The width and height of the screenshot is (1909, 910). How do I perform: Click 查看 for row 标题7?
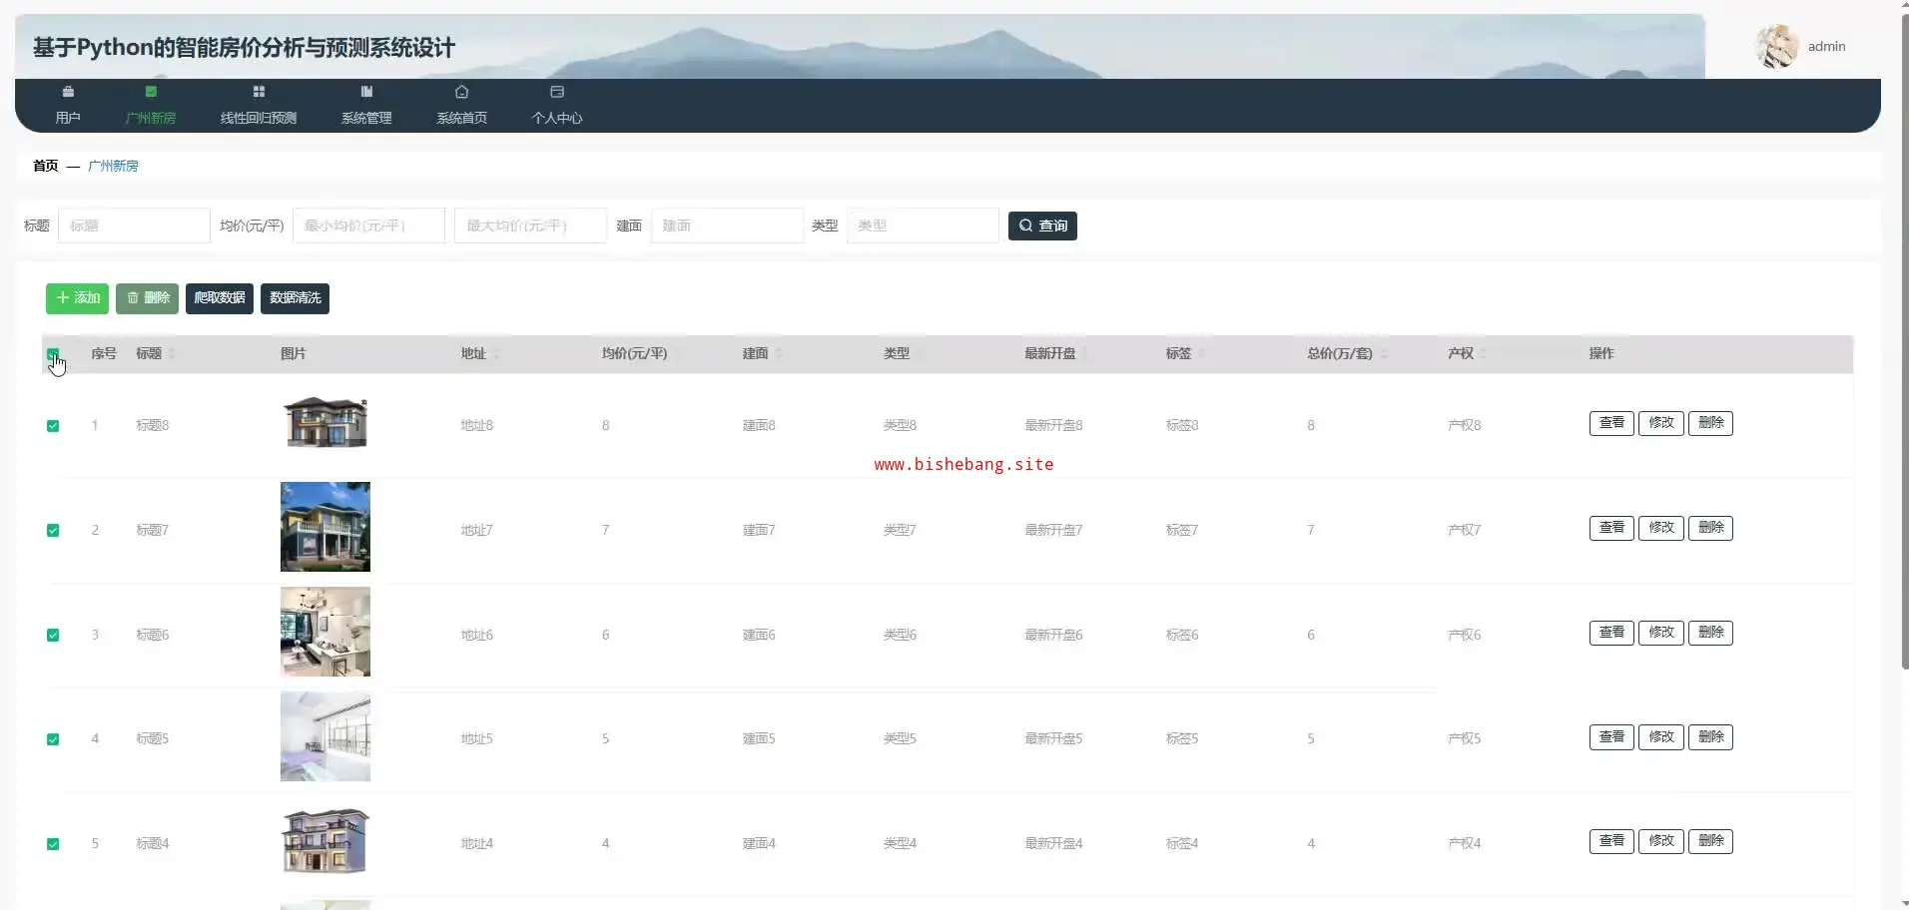[1611, 528]
